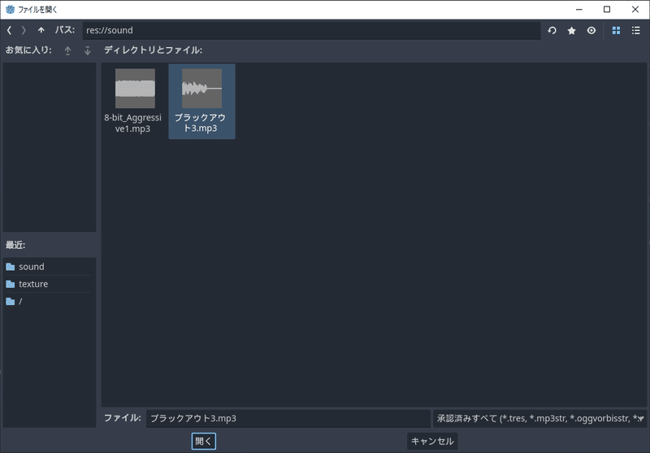The image size is (650, 453).
Task: Click the 開く button
Action: (204, 441)
